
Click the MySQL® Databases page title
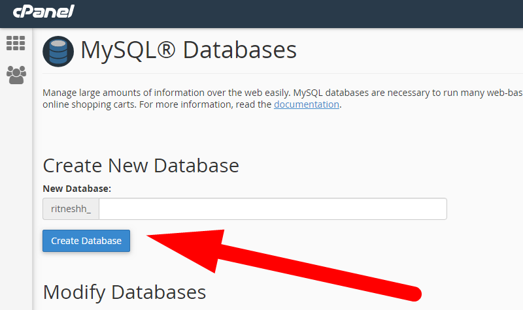[x=188, y=51]
